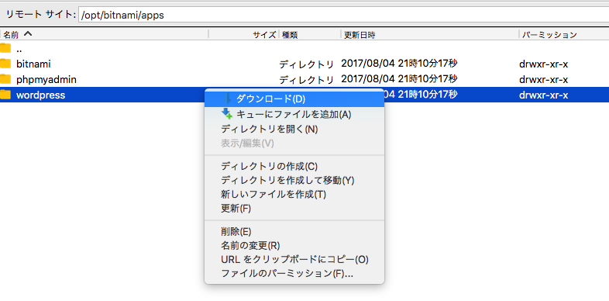Click 名前の変更(R) menu entry
Screen dimensions: 609x301
[294, 246]
